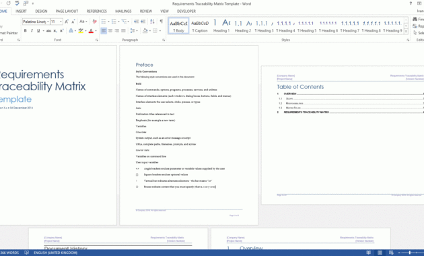Viewport: 424px width, 256px height.
Task: Apply the Heading 1 style
Action: click(221, 26)
